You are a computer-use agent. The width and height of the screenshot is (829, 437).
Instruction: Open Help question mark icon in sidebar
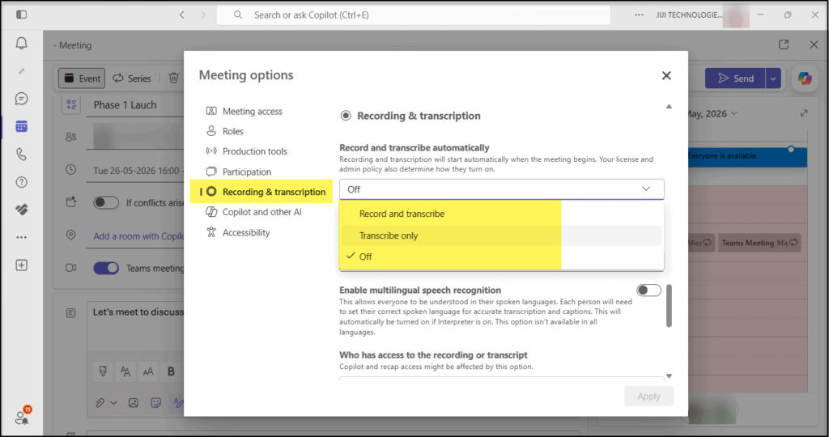click(21, 182)
